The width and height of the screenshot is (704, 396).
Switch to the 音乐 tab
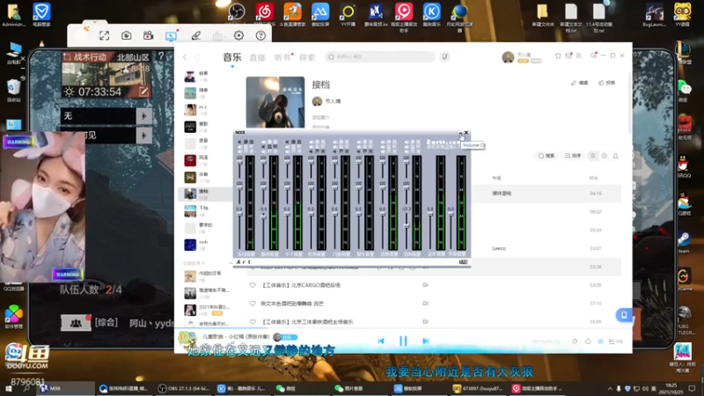(232, 57)
